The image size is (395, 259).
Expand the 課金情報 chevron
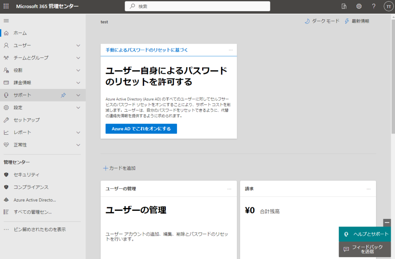(x=78, y=83)
